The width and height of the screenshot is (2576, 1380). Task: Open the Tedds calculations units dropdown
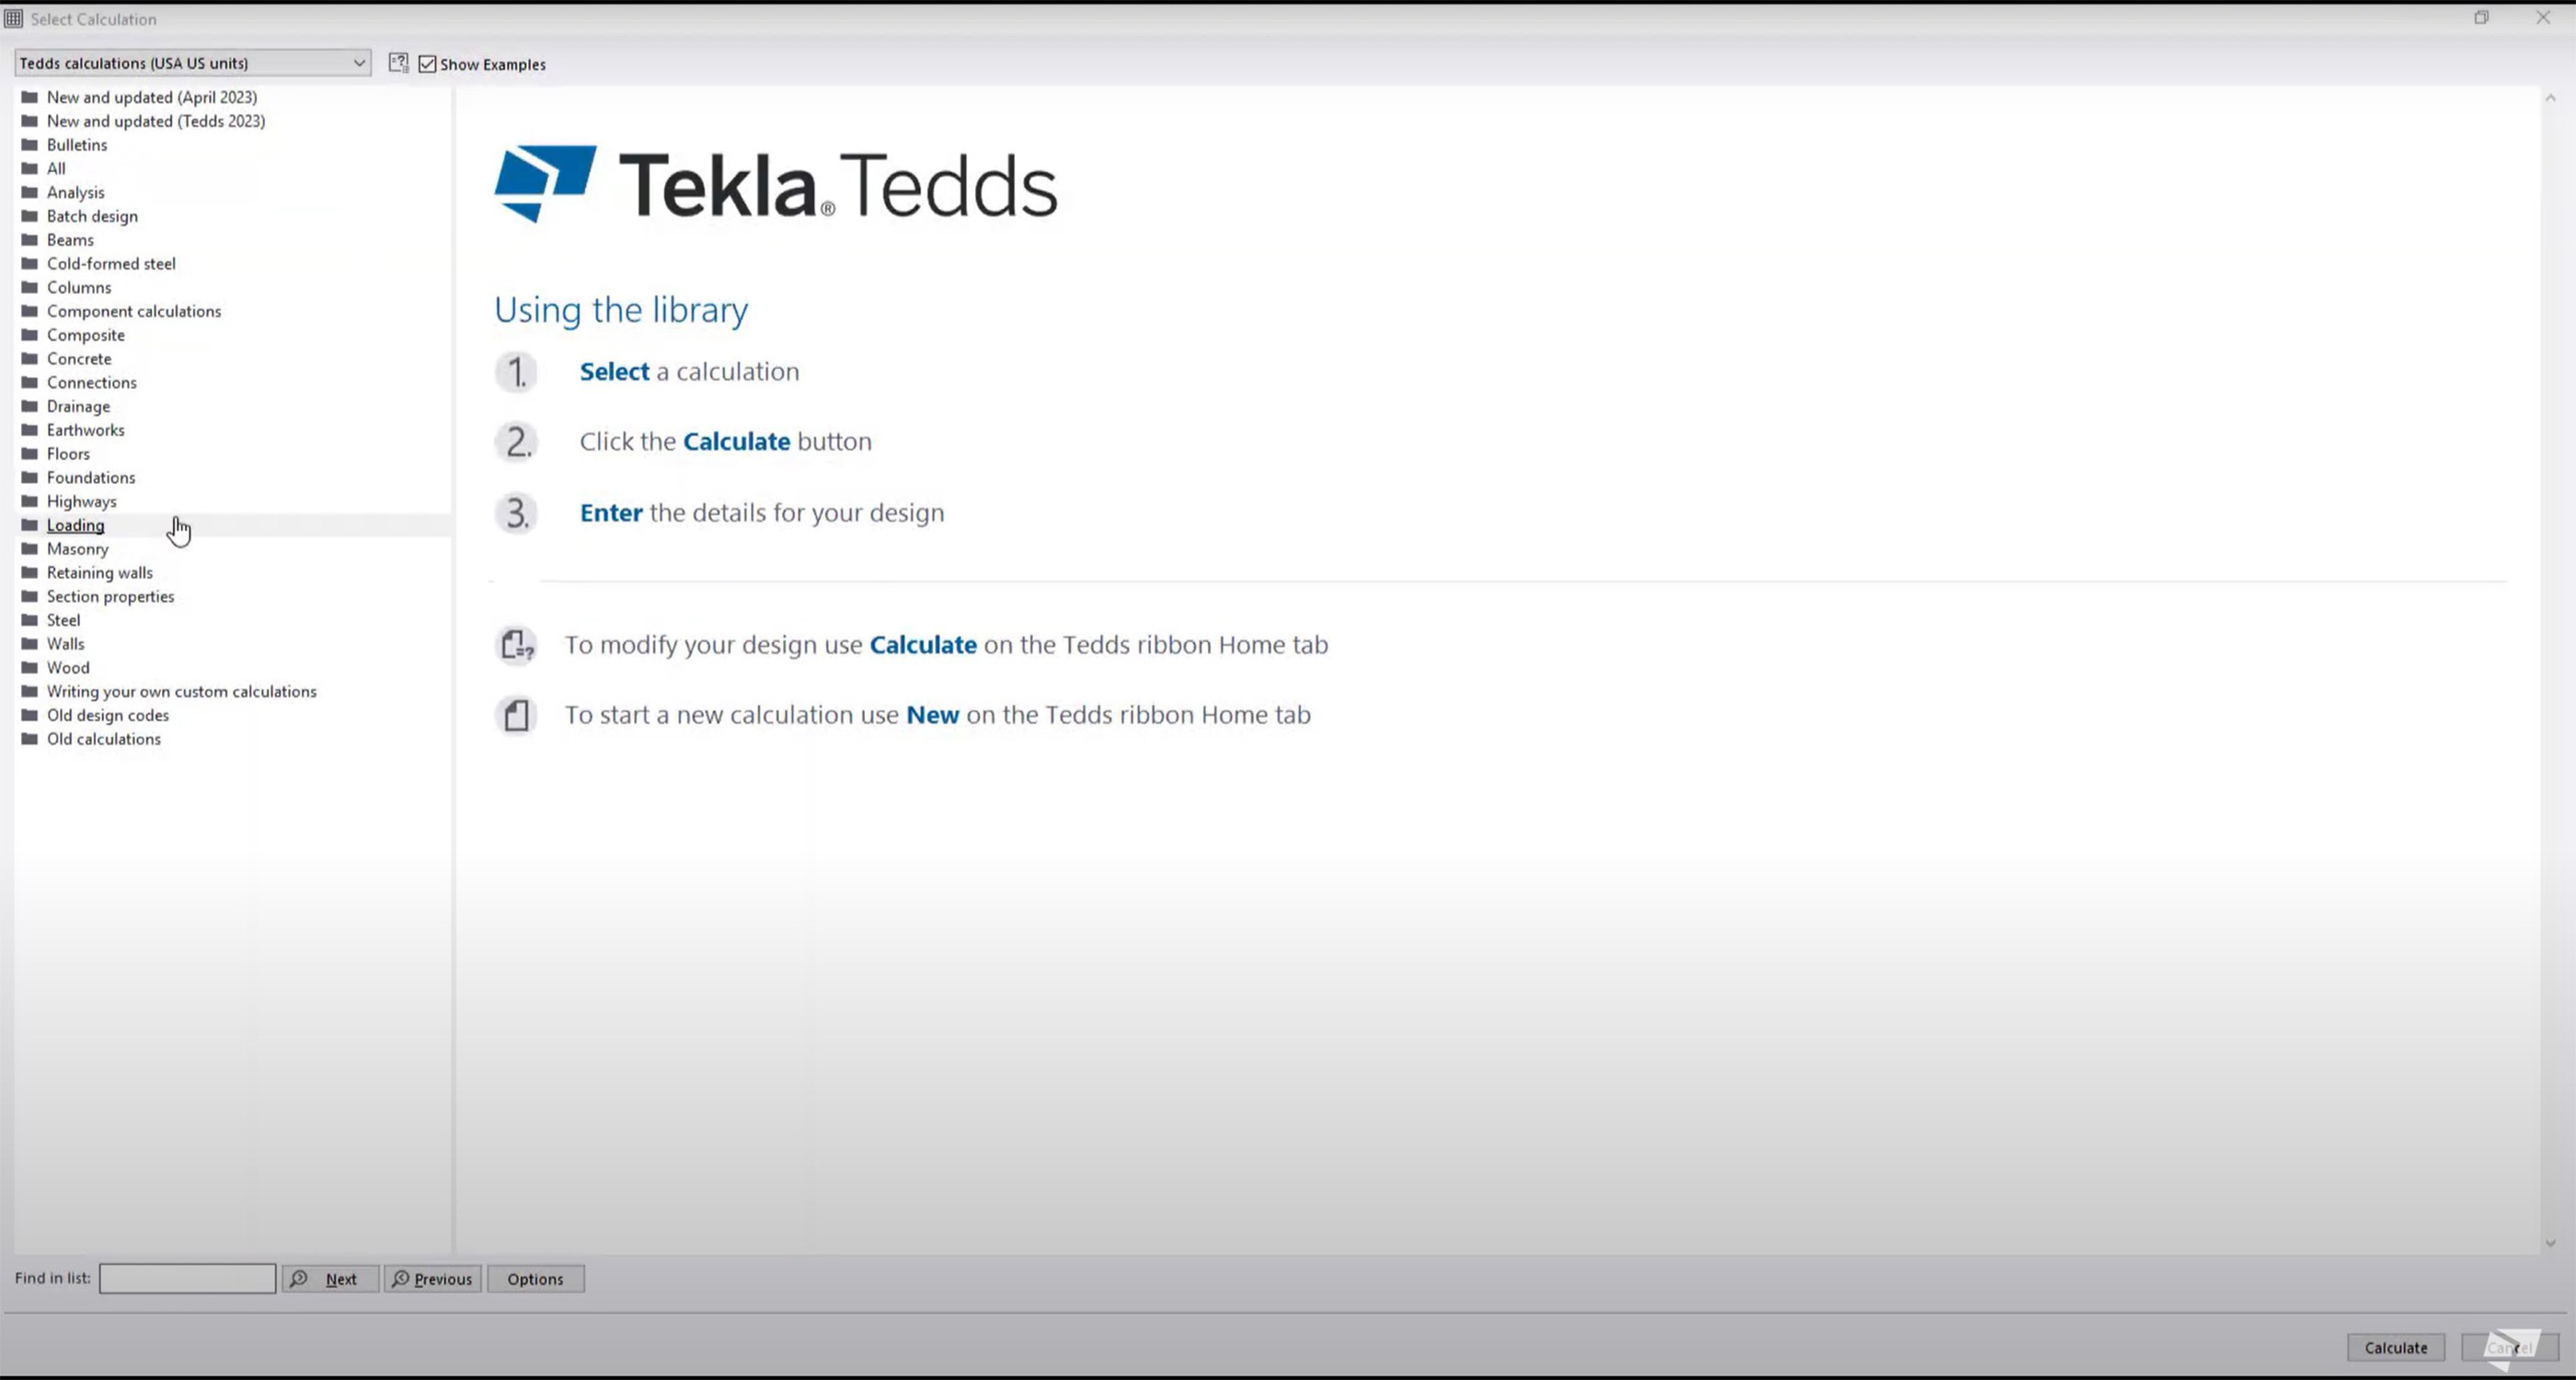tap(359, 62)
